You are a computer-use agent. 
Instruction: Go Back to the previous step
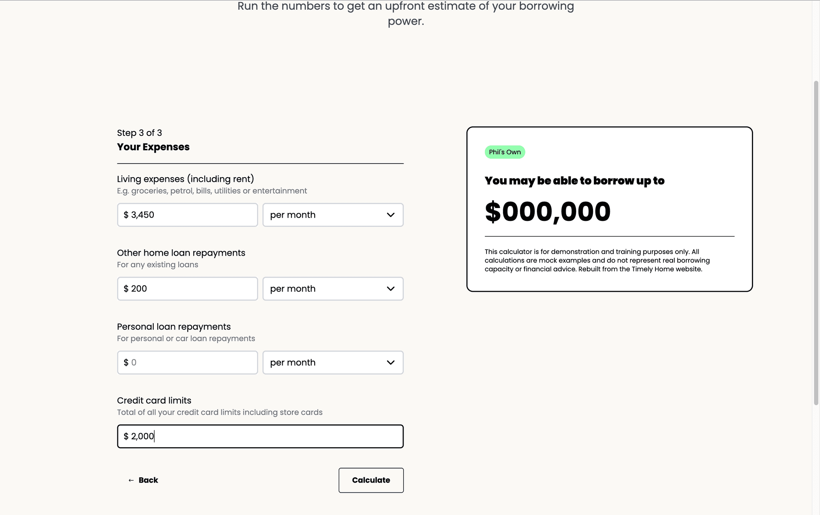143,480
